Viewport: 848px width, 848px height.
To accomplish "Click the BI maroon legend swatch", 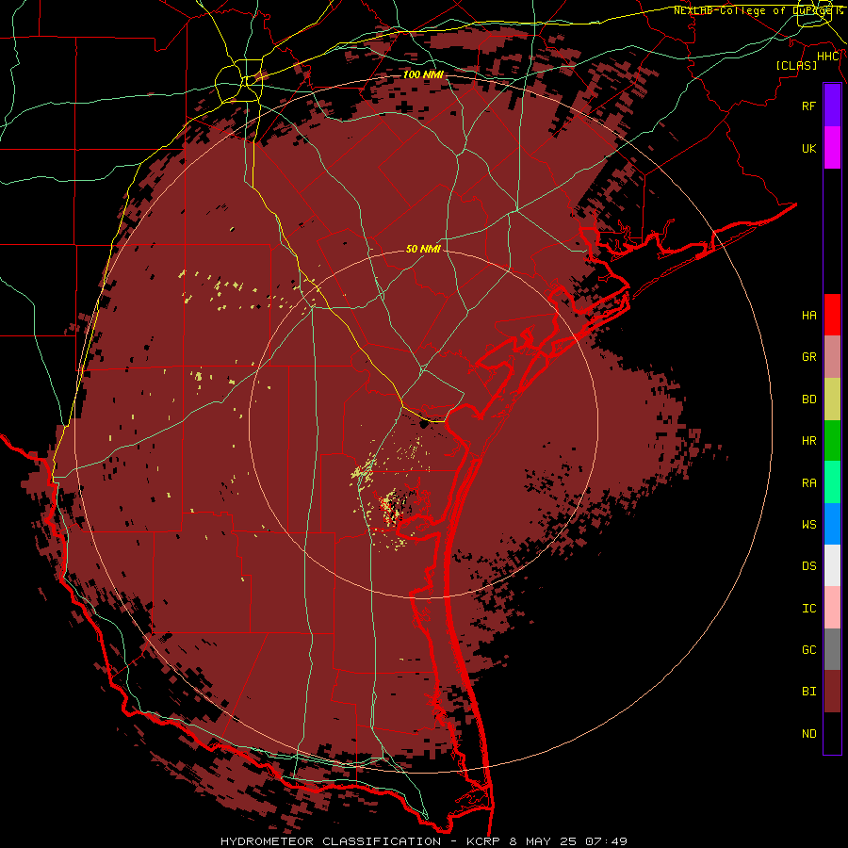I will click(x=832, y=692).
